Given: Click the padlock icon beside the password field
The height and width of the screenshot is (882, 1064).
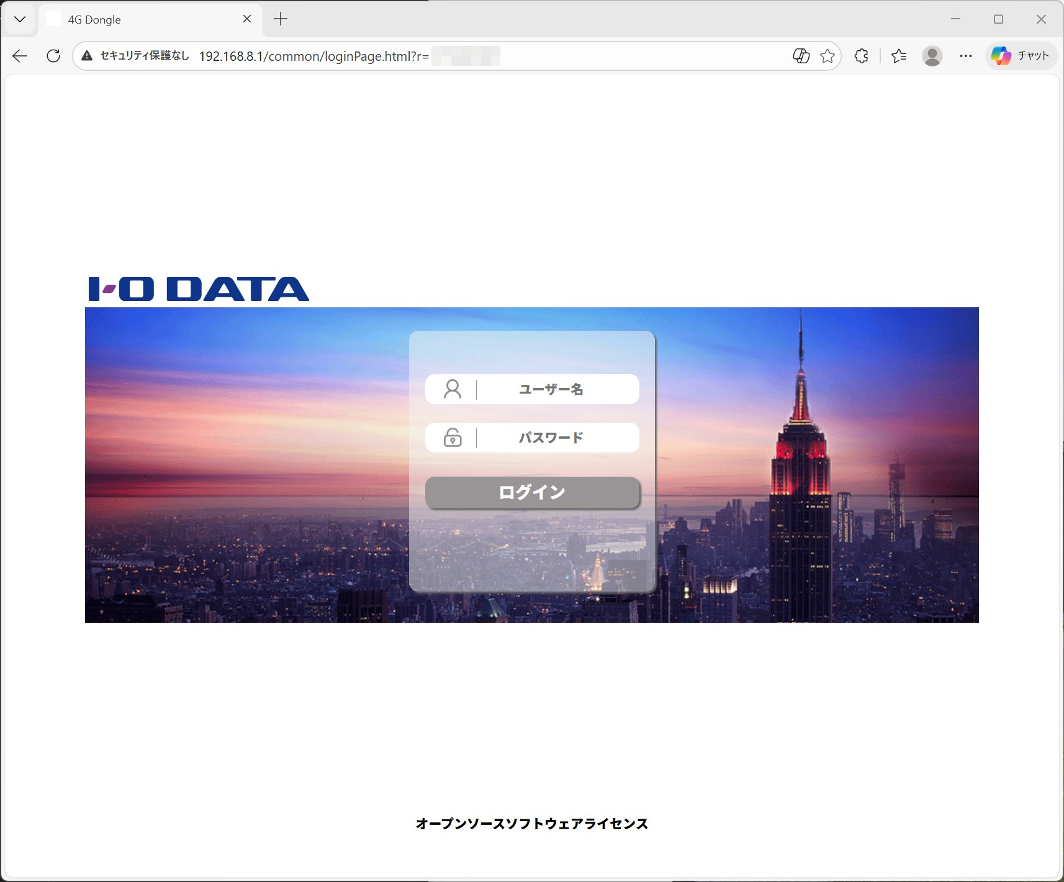Looking at the screenshot, I should pos(453,437).
